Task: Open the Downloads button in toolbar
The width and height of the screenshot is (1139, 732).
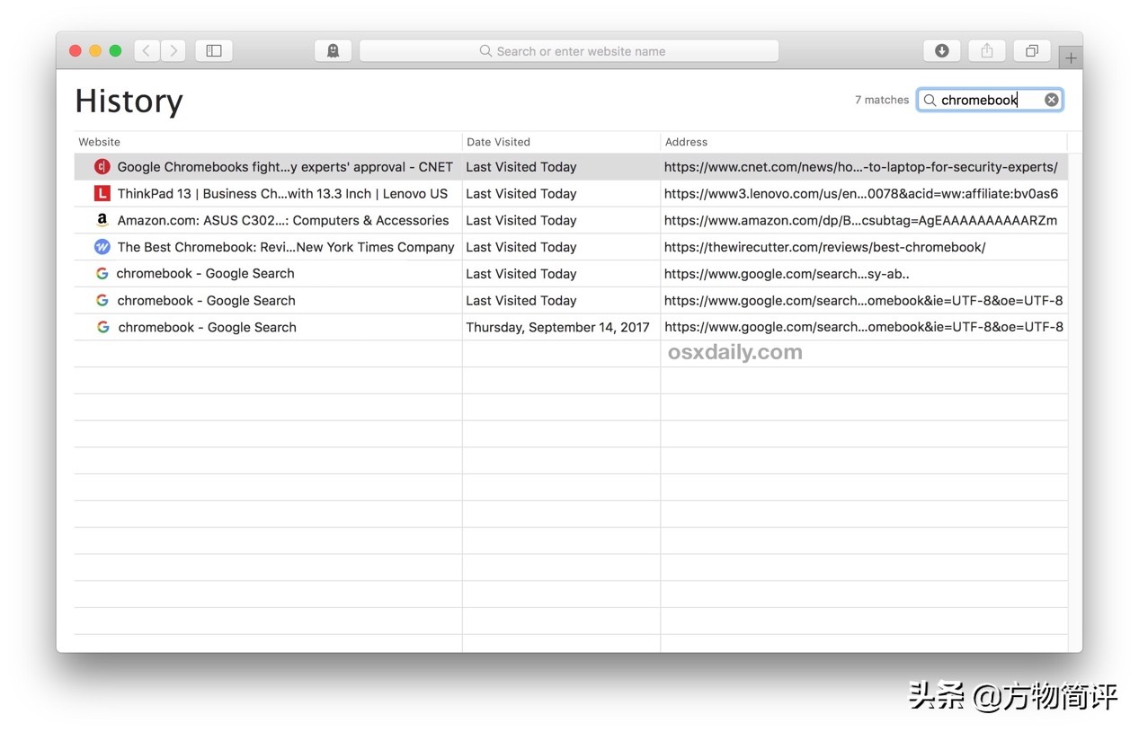Action: 941,51
